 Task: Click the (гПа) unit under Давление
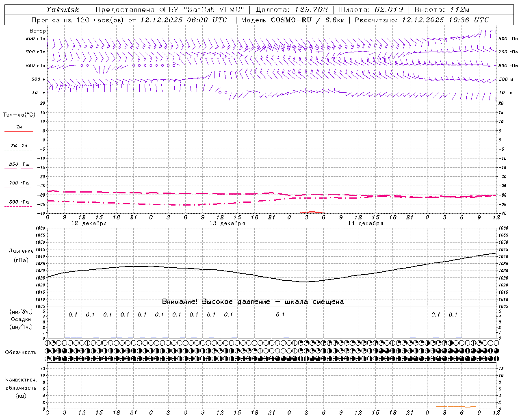(x=21, y=260)
